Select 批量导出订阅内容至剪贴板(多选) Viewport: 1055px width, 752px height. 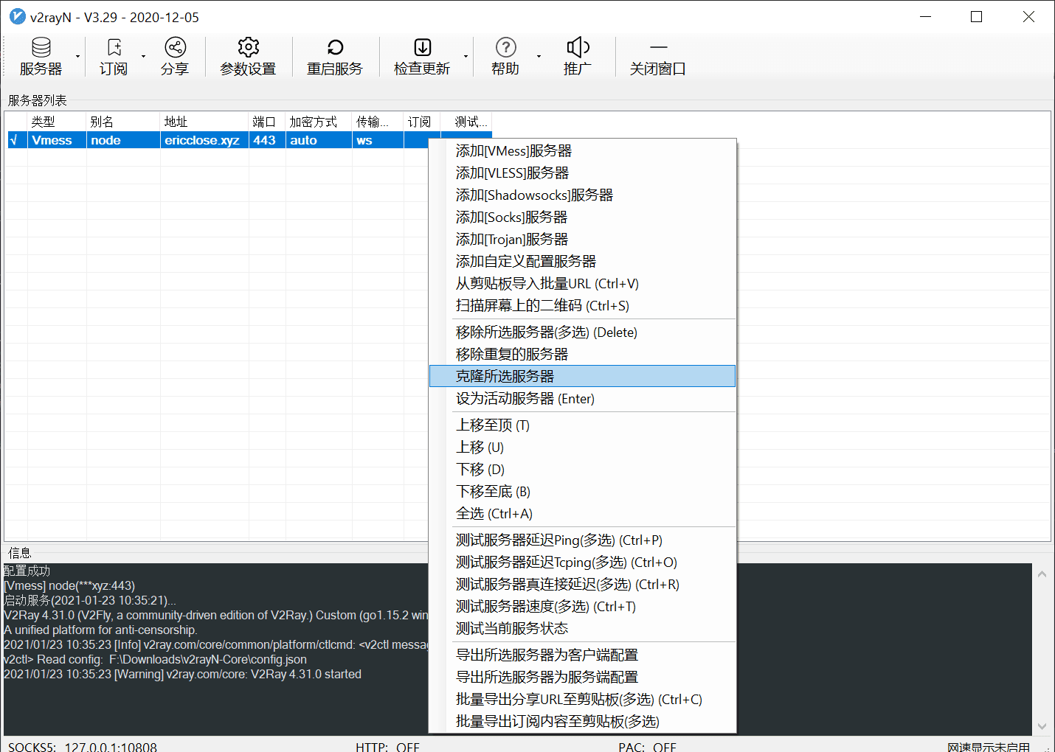[582, 722]
